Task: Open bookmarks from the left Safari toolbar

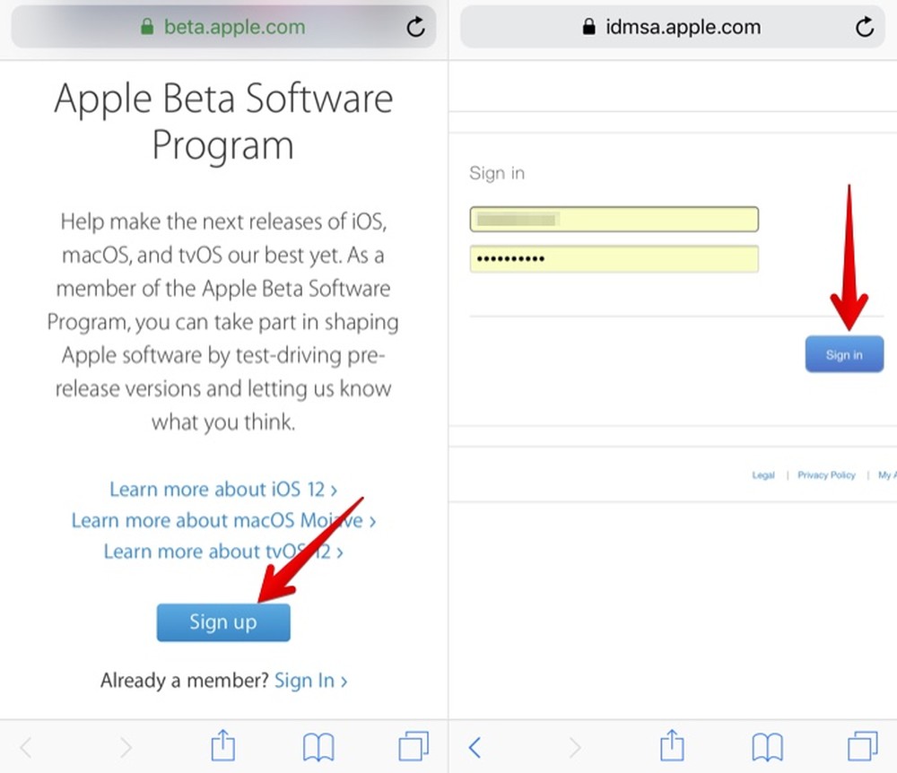Action: click(318, 746)
